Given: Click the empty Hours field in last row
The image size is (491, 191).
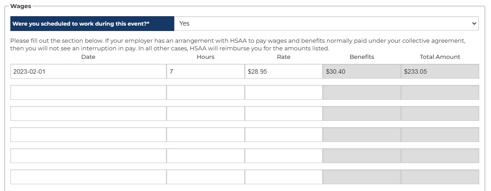Looking at the screenshot, I should [206, 177].
